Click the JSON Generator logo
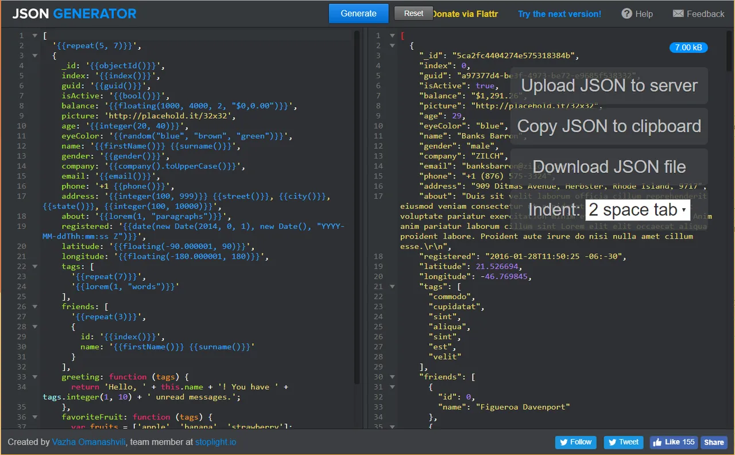Screen dimensions: 735x455 [x=75, y=14]
